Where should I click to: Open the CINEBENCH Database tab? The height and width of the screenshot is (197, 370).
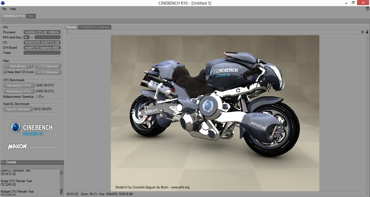pos(95,27)
